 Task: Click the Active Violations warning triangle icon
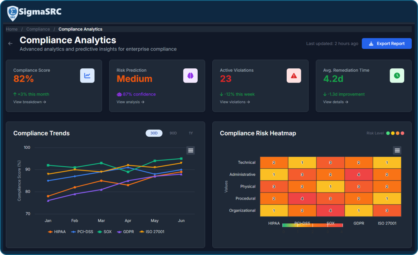pyautogui.click(x=294, y=76)
